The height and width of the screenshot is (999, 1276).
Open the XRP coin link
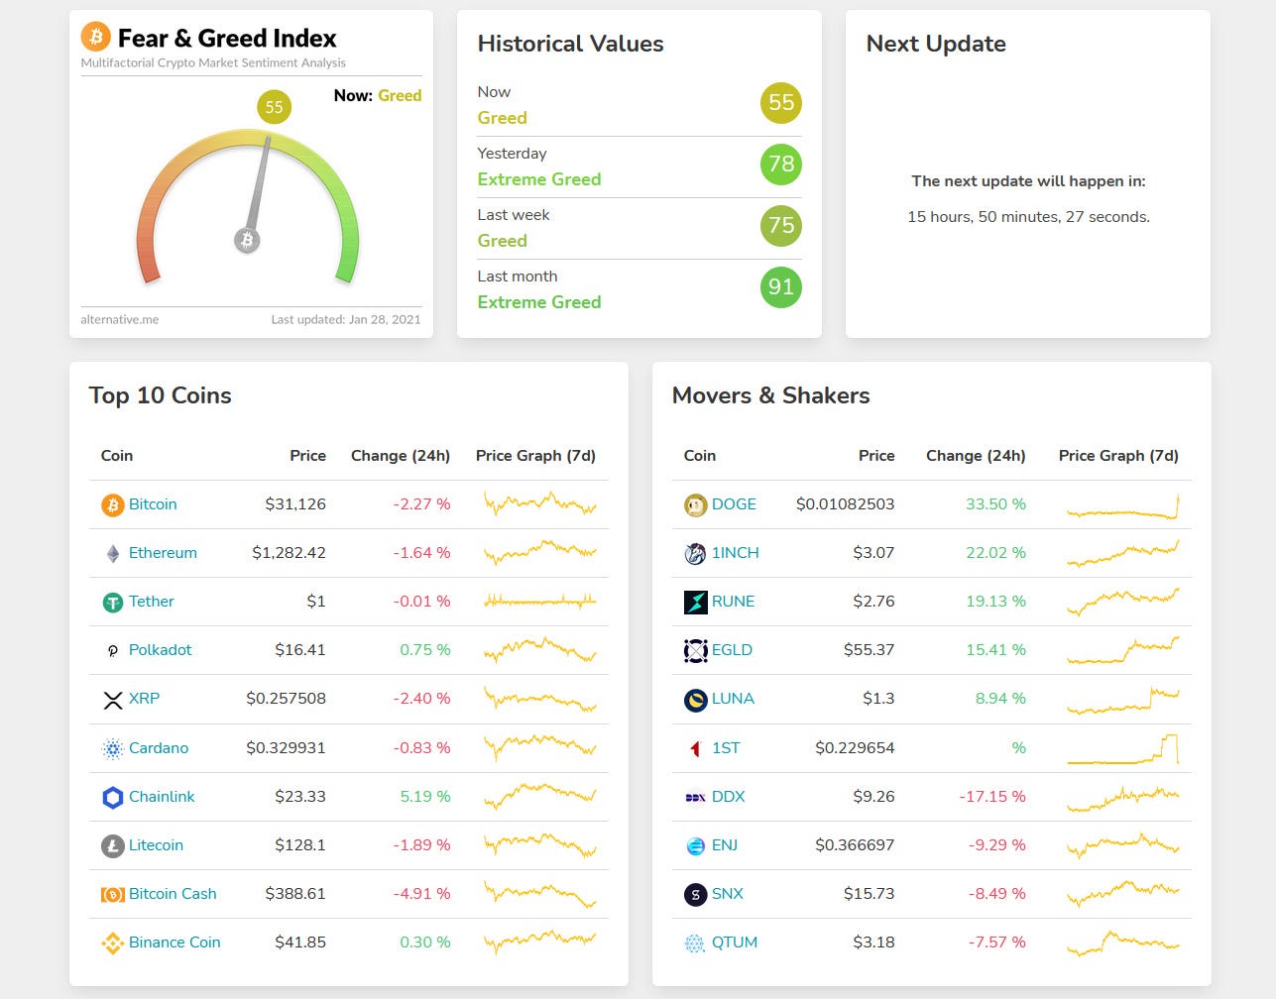(x=144, y=699)
